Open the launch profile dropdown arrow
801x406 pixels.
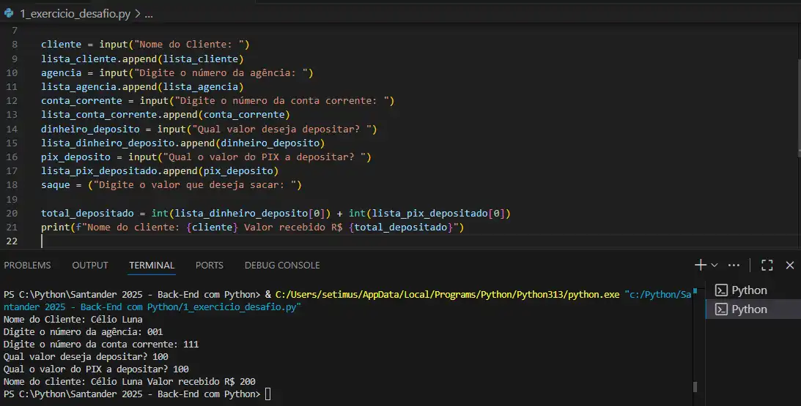coord(714,266)
